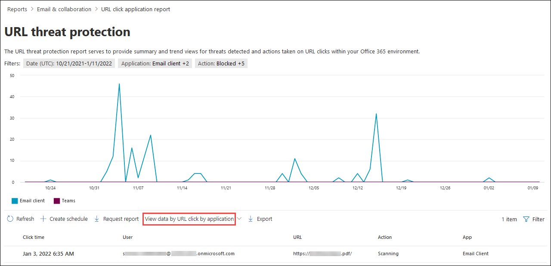The image size is (551, 266).
Task: Click the Create schedule plus icon
Action: 43,219
